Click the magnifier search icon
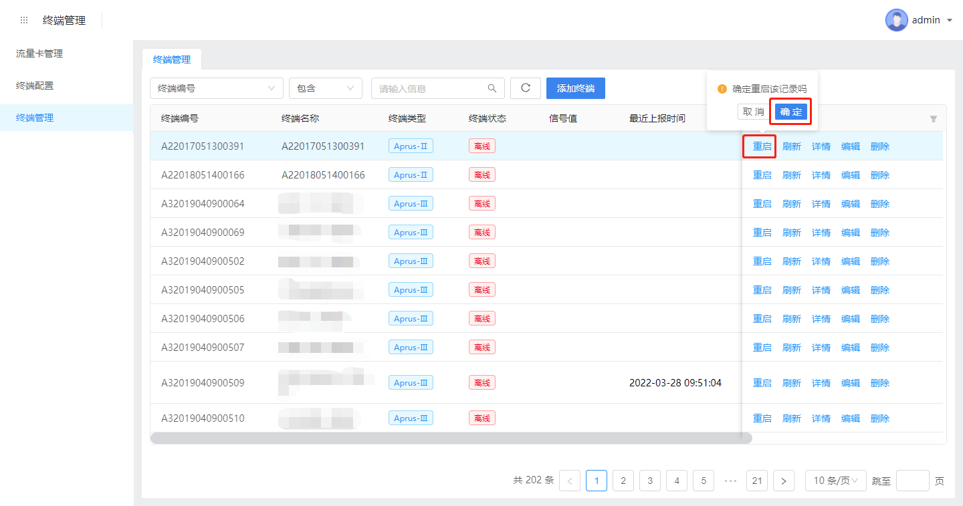 pyautogui.click(x=492, y=88)
